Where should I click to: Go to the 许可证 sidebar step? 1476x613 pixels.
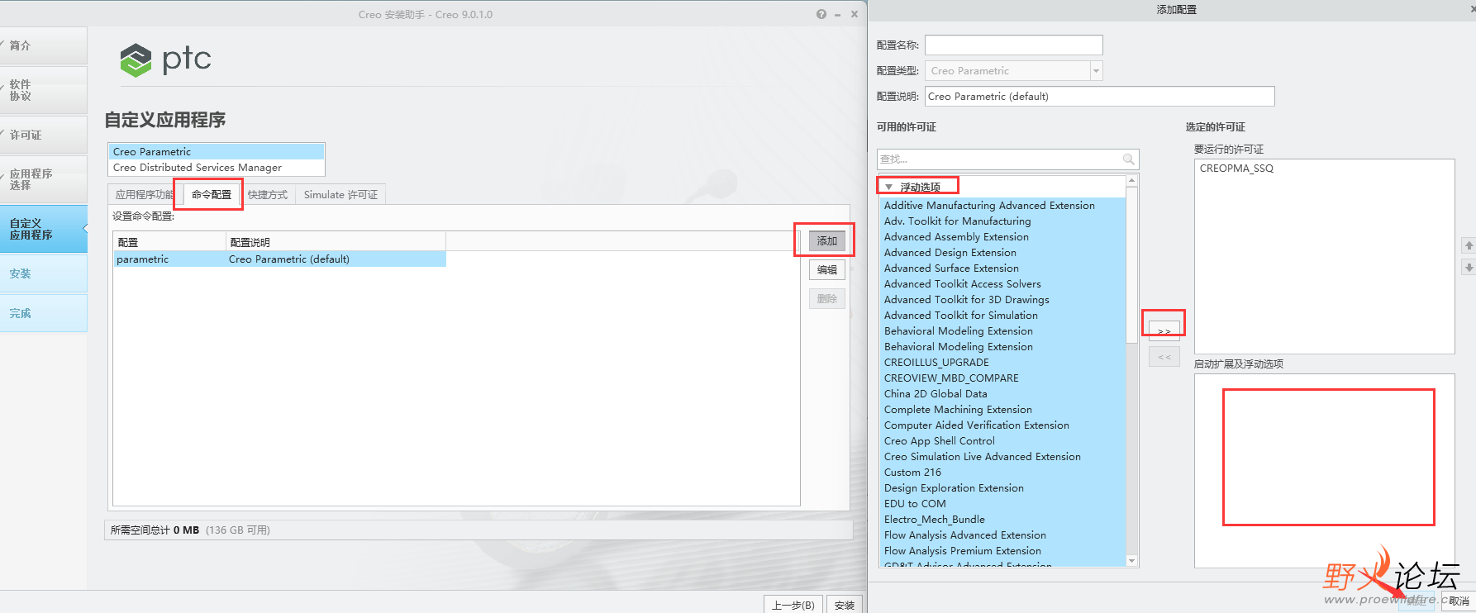click(x=43, y=135)
